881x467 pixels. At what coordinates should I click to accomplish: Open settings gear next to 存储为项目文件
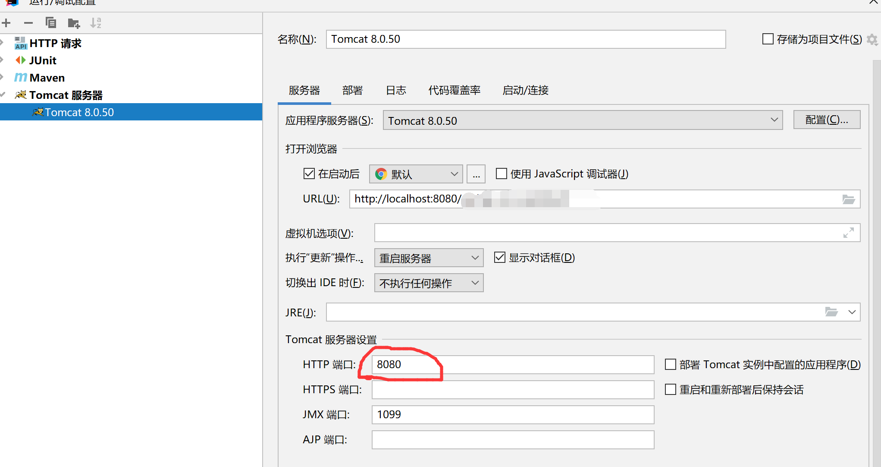(872, 39)
